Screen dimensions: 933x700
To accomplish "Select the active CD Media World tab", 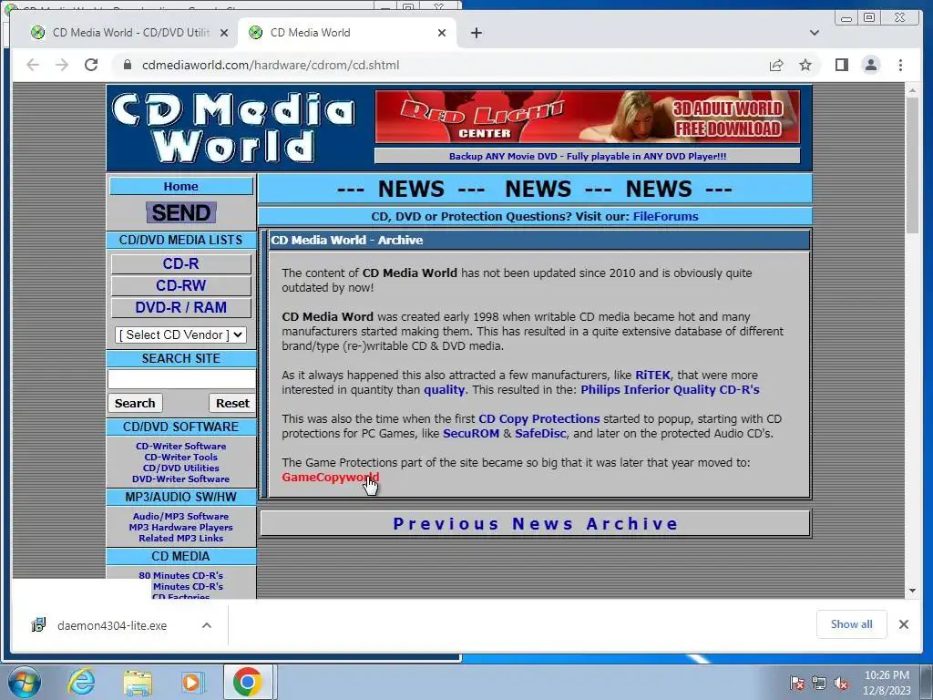I will coord(347,33).
